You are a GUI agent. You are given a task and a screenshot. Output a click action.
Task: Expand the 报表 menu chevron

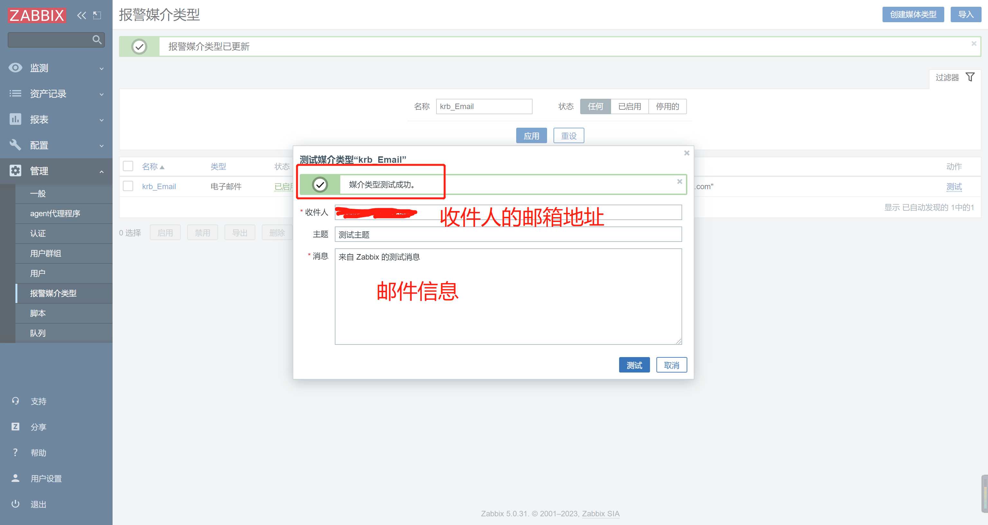[x=102, y=120]
